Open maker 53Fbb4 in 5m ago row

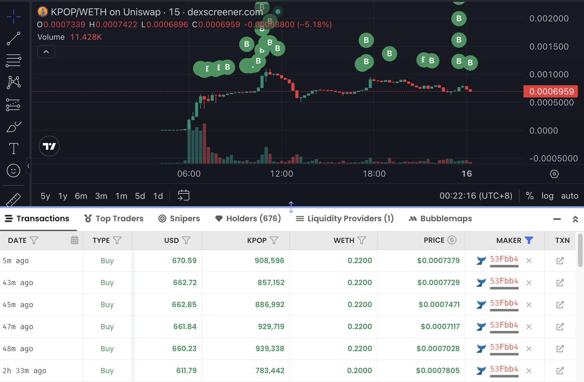[504, 259]
